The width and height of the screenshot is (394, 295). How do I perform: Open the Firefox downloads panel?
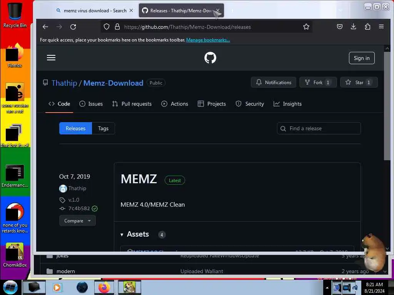click(x=353, y=27)
